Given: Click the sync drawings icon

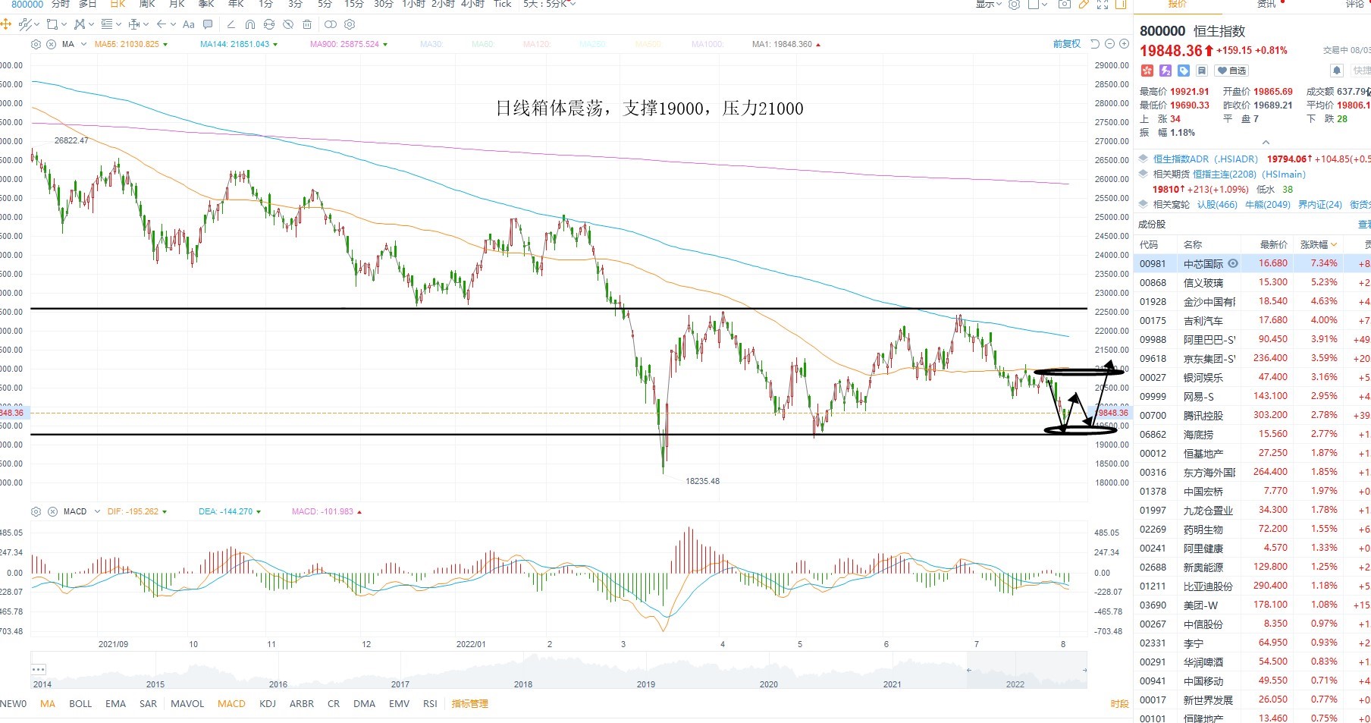Looking at the screenshot, I should 268,24.
